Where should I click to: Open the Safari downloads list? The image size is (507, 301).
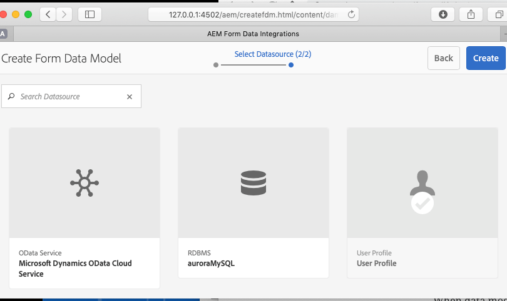443,14
